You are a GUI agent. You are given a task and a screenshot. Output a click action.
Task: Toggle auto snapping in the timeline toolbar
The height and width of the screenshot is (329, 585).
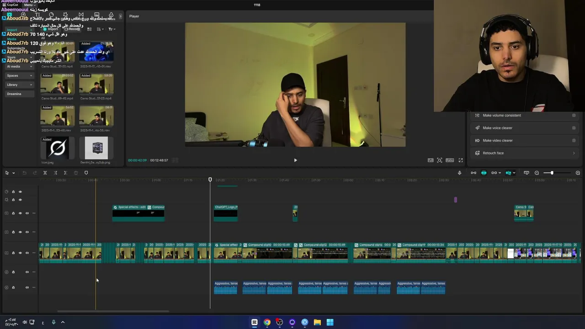pyautogui.click(x=484, y=173)
